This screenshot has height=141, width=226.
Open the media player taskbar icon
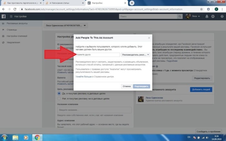click(x=26, y=137)
